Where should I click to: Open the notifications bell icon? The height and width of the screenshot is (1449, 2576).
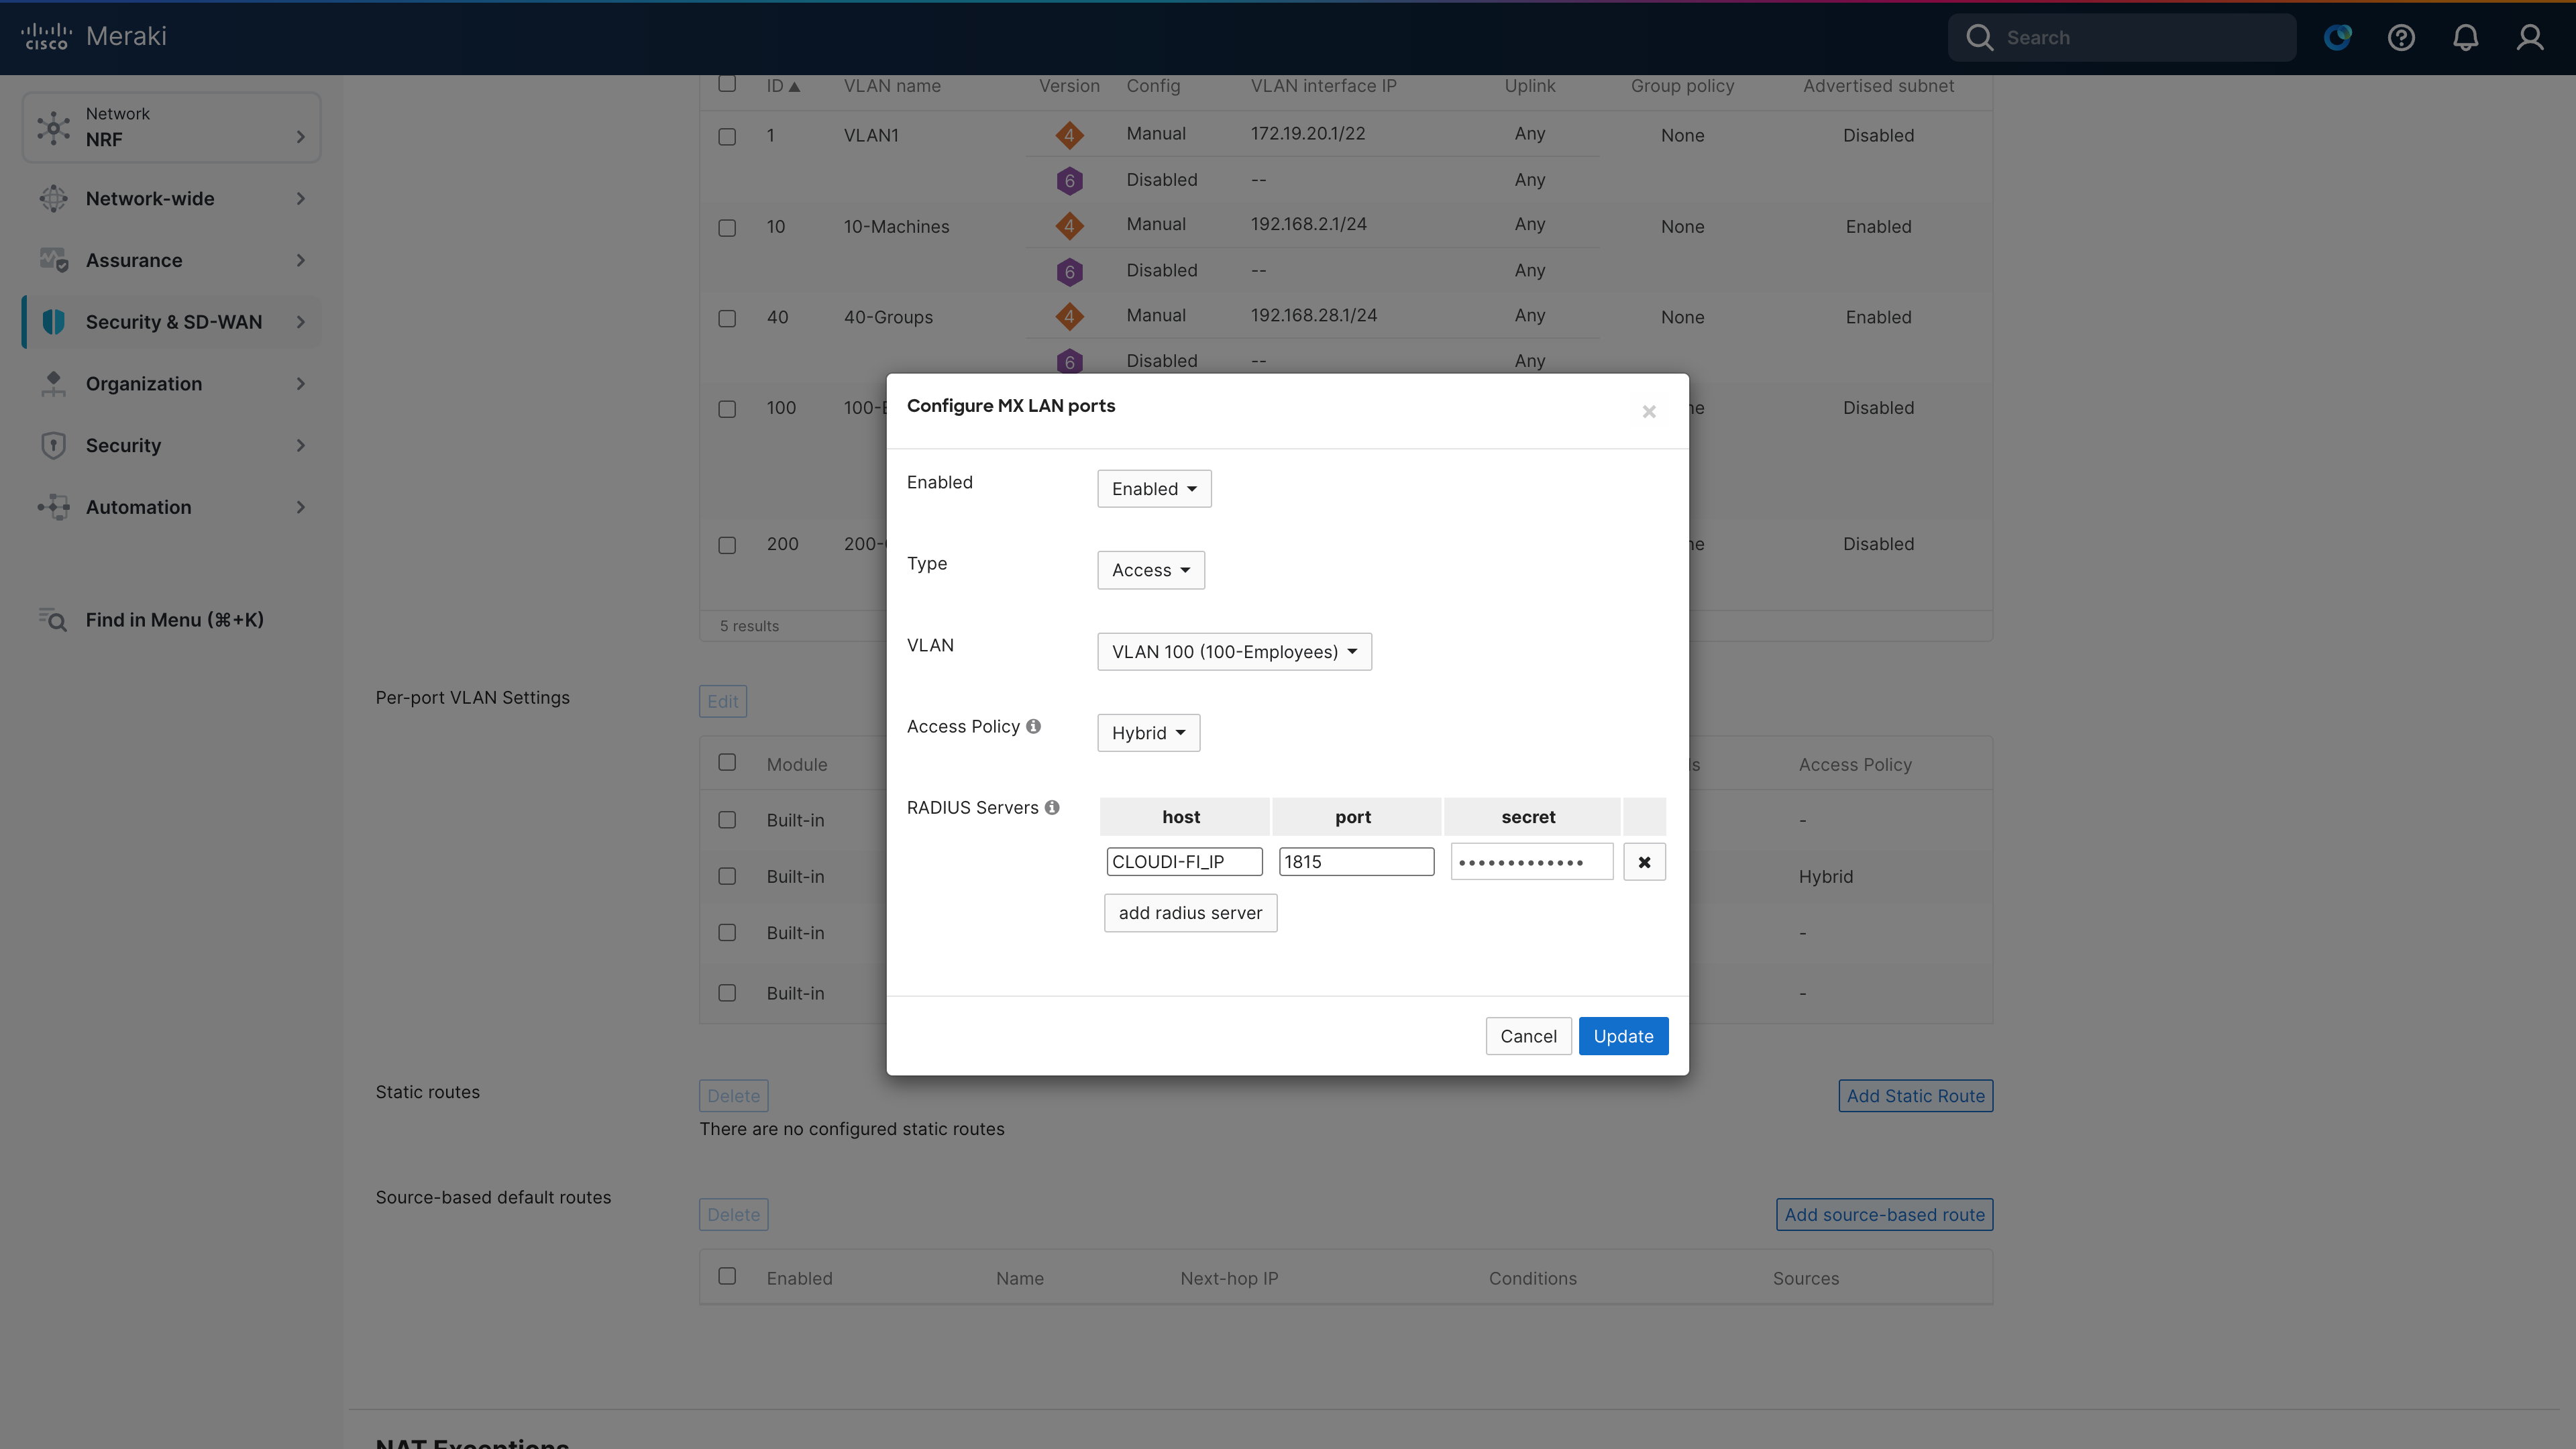click(x=2465, y=37)
